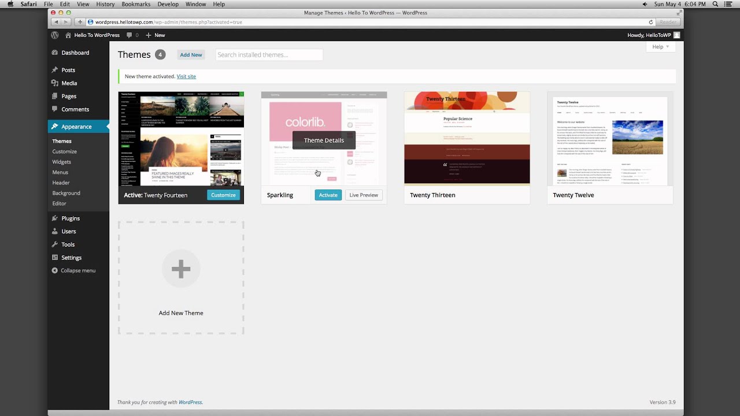
Task: Open Background under Appearance
Action: pyautogui.click(x=66, y=193)
